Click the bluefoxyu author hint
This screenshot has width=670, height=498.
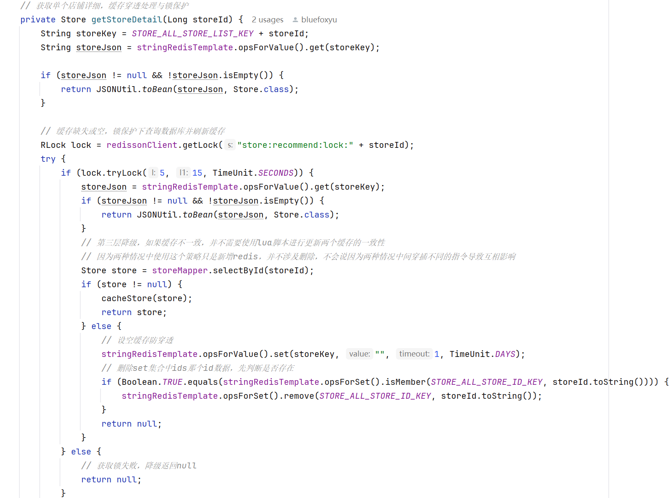(319, 20)
